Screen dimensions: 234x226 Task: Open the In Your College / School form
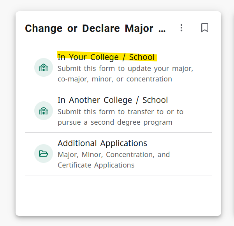click(106, 57)
